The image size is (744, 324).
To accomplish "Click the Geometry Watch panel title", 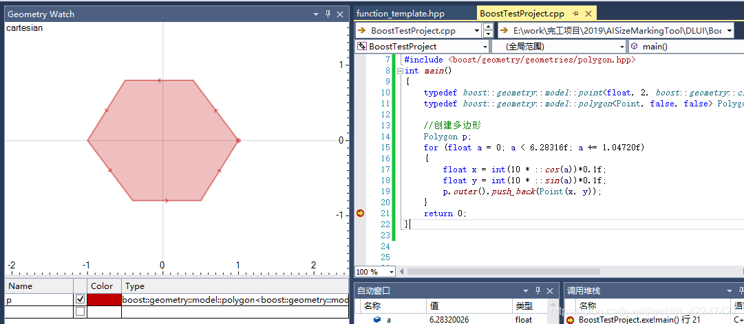I will click(x=41, y=14).
